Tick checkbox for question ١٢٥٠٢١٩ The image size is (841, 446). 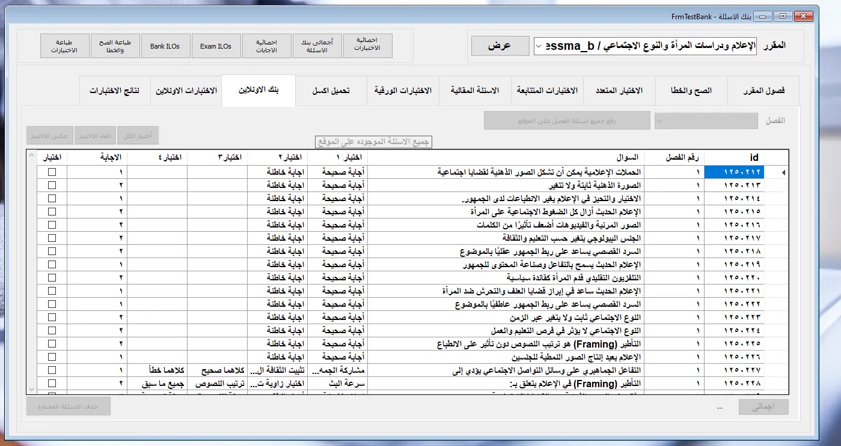pos(52,265)
